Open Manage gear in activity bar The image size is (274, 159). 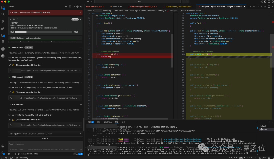tap(3, 153)
